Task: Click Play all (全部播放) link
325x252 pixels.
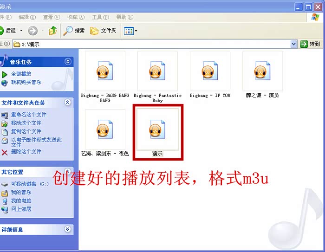Action: tap(21, 74)
